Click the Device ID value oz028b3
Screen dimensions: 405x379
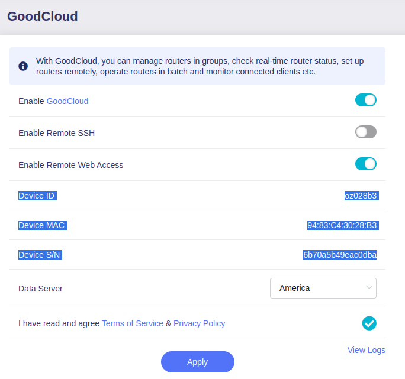coord(361,196)
